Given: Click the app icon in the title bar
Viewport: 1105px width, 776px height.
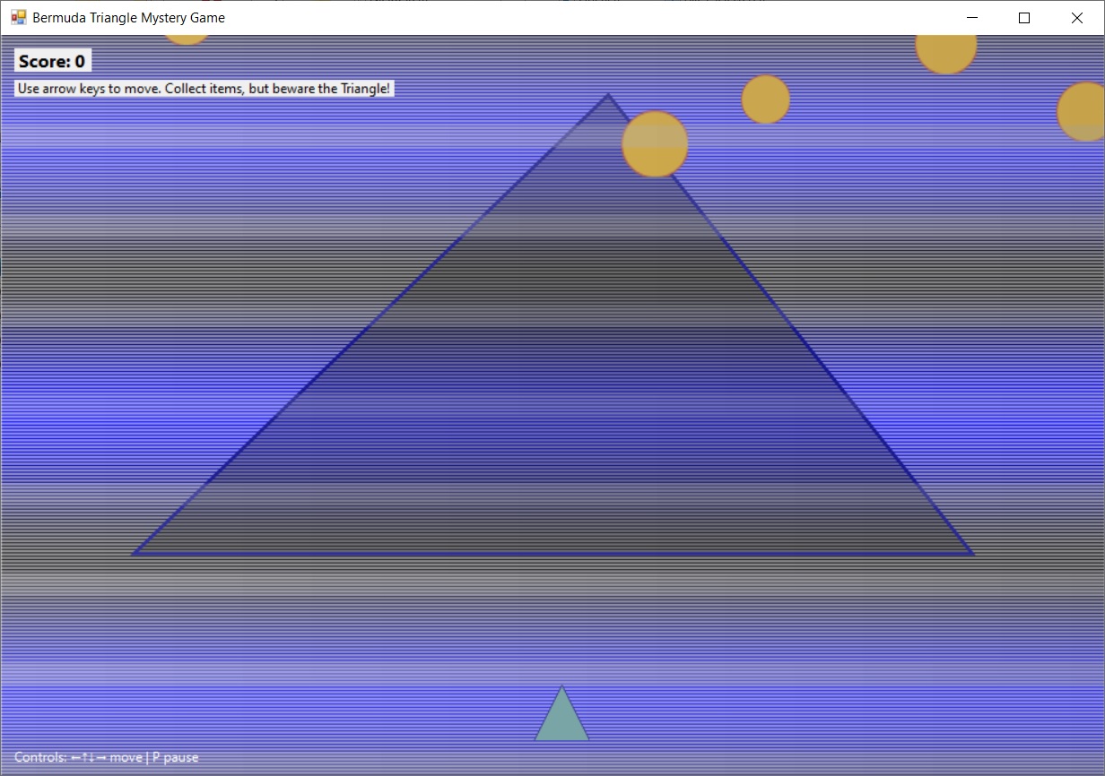Looking at the screenshot, I should [18, 17].
